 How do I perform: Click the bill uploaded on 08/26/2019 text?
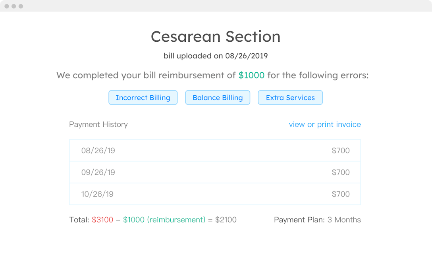[216, 56]
